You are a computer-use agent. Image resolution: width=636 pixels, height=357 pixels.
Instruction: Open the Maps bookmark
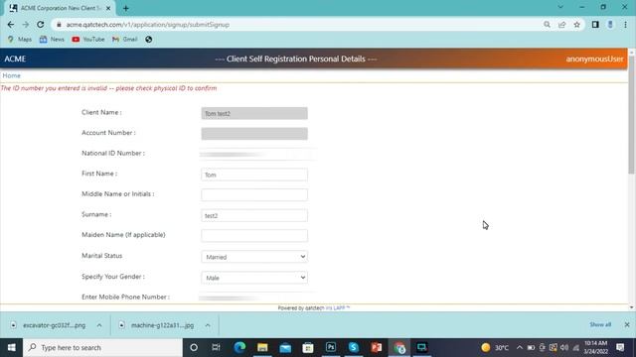tap(20, 40)
